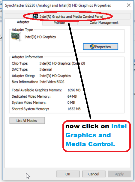
Task: Select total graphics memory value '1696 MB'
Action: tap(74, 90)
